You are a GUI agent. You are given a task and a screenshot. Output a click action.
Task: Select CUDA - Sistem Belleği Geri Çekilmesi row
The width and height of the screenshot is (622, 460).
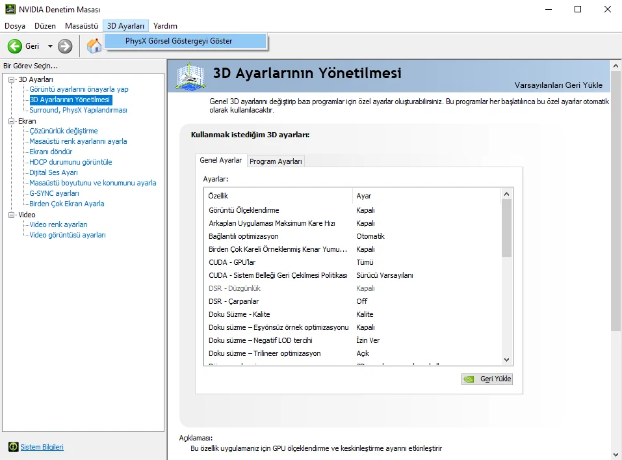coord(353,275)
